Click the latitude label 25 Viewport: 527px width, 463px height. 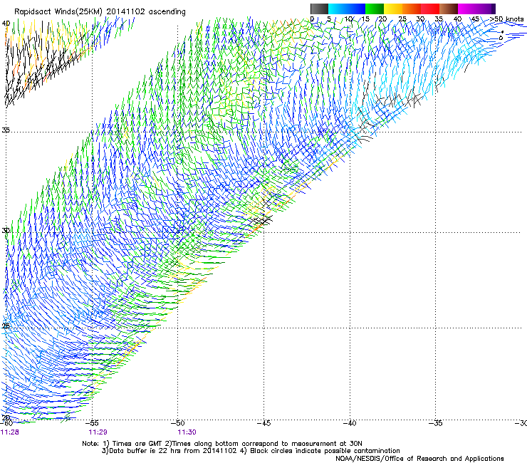click(6, 326)
